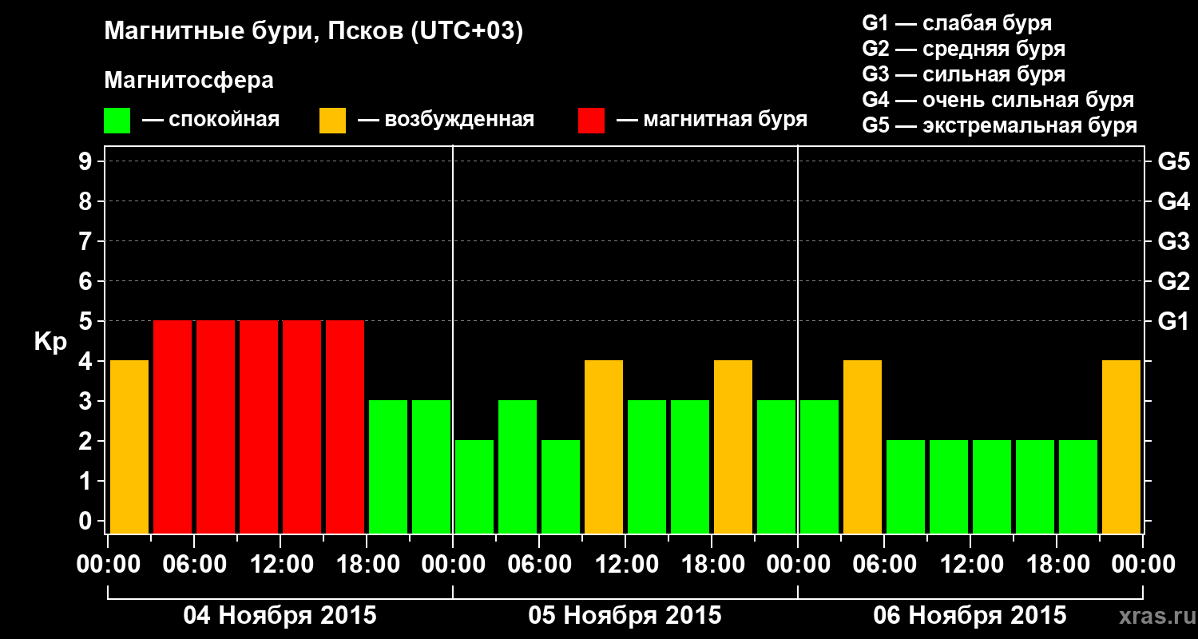Click the red 15:00–18:00 storm bar on 04 November
Image resolution: width=1198 pixels, height=639 pixels.
pos(345,427)
